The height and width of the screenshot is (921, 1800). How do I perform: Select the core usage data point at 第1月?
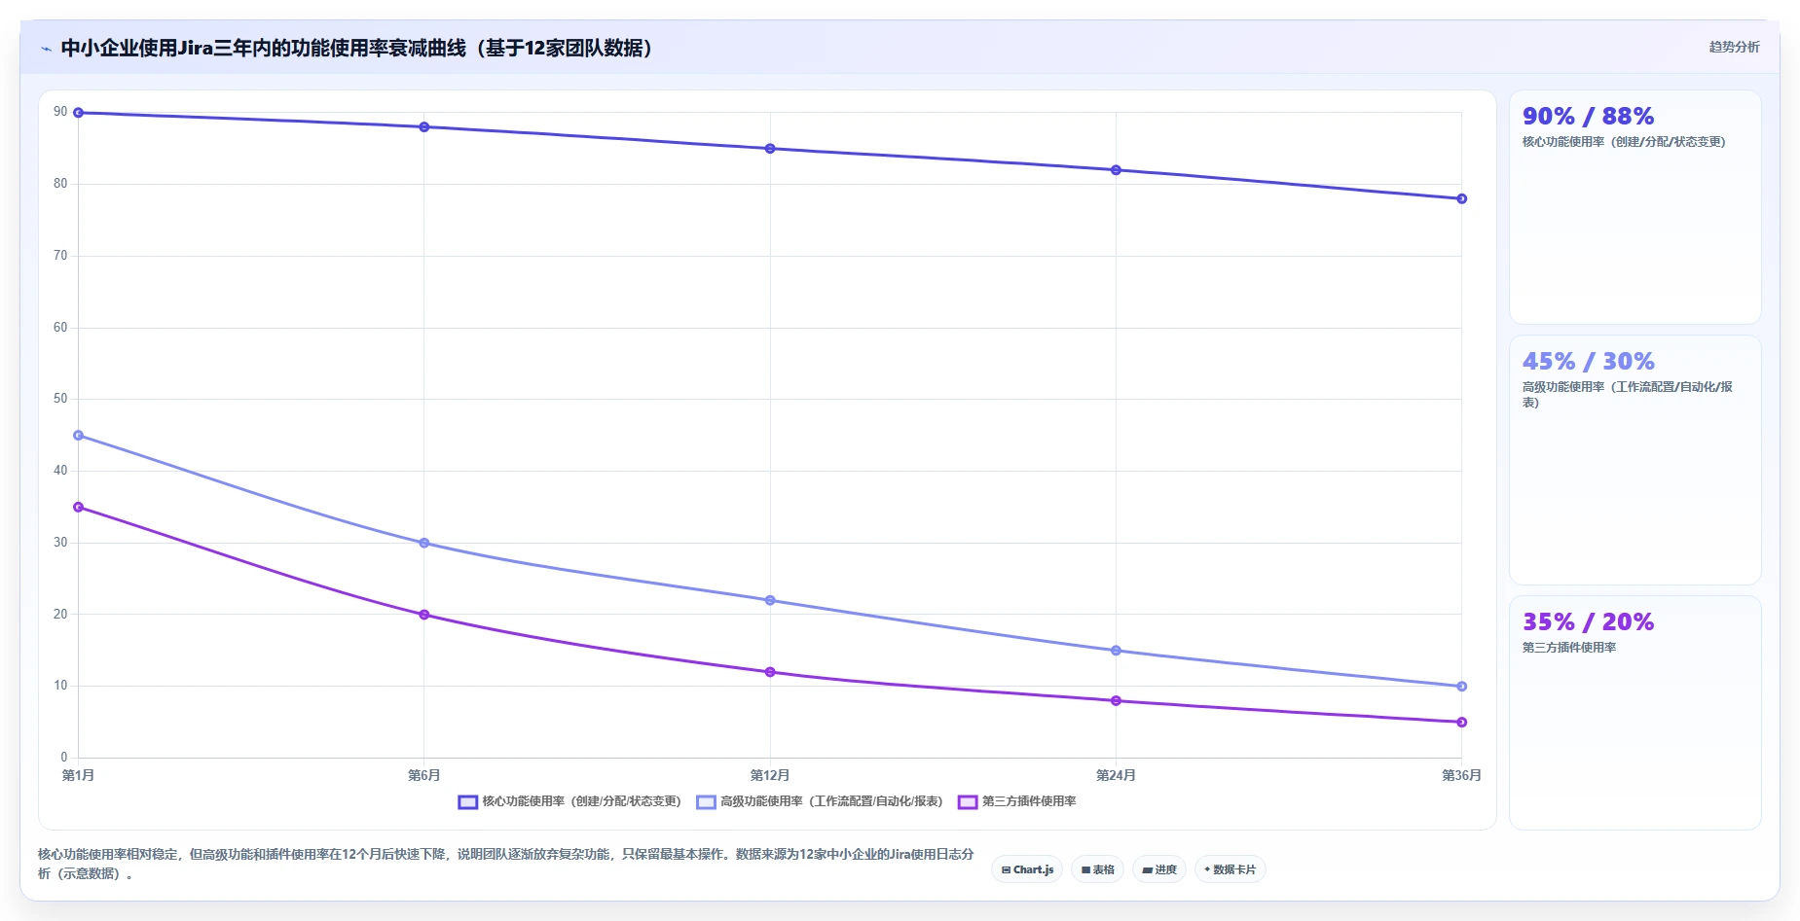pos(78,113)
